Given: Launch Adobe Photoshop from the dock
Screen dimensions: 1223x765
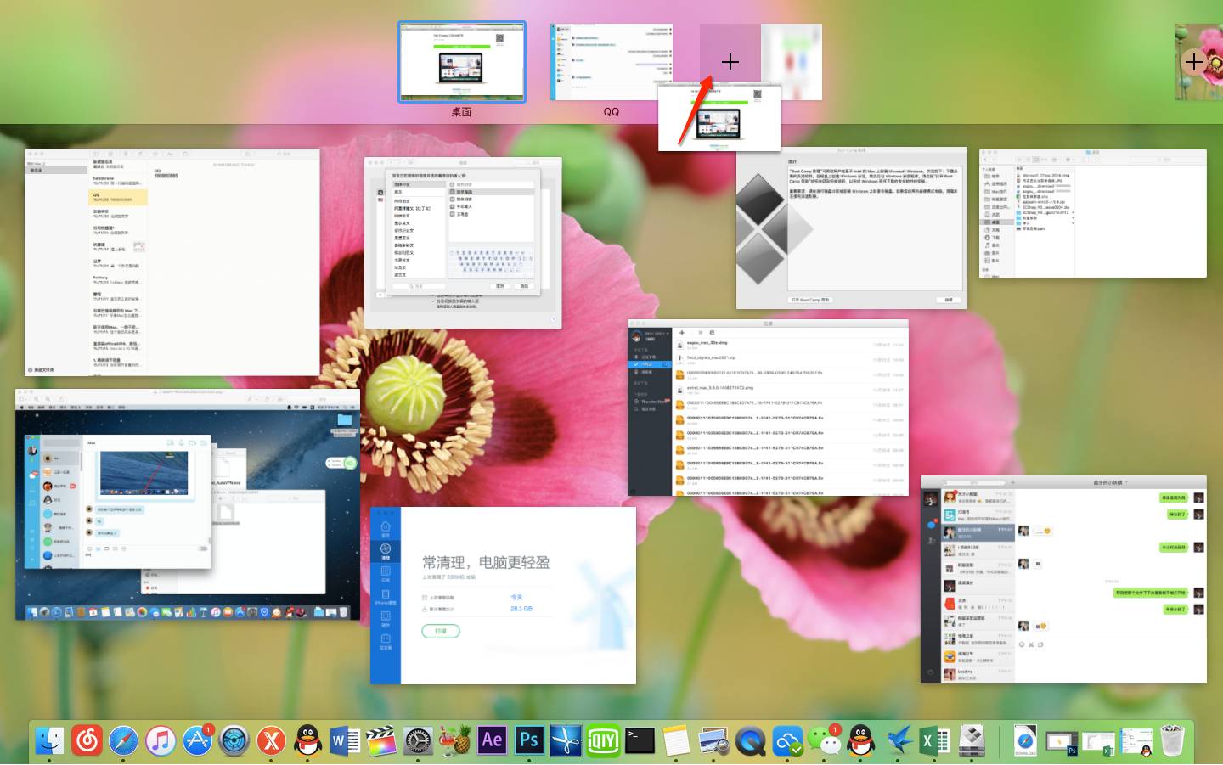Looking at the screenshot, I should click(528, 740).
